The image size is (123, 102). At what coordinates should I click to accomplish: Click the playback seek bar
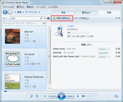pyautogui.click(x=61, y=91)
